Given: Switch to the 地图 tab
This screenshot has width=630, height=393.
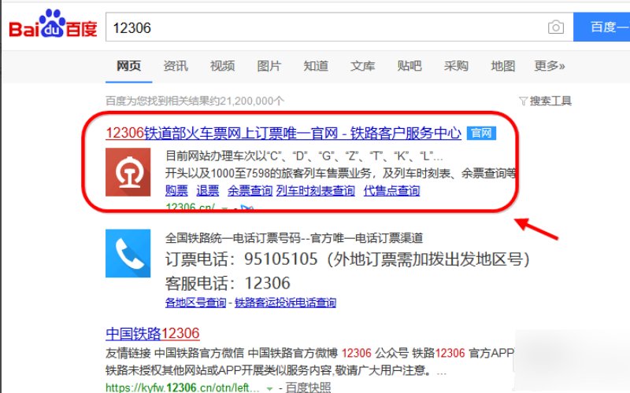Looking at the screenshot, I should pyautogui.click(x=503, y=66).
